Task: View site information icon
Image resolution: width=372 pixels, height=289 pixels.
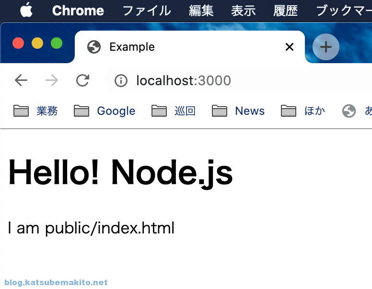Action: tap(121, 80)
